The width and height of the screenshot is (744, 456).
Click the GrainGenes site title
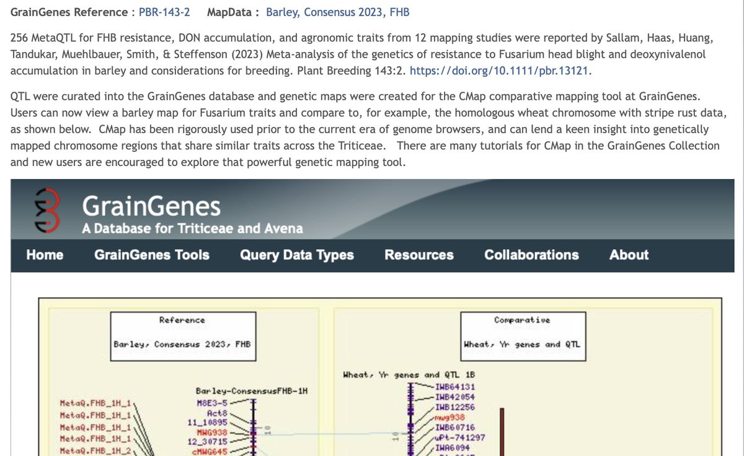pos(151,206)
